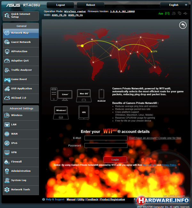Open the Privacy Policy link
192x208 pixels.
[x=169, y=165]
